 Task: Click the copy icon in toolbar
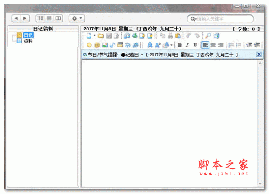[162, 35]
